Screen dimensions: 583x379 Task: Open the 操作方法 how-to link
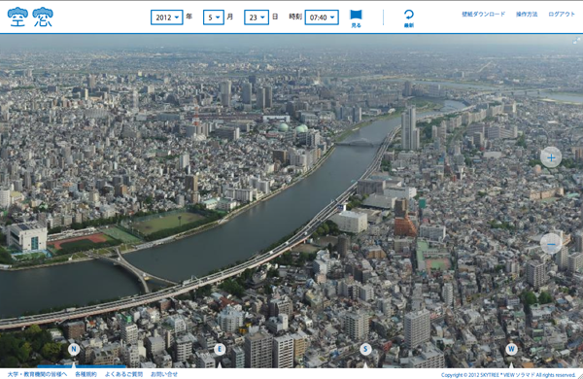click(527, 15)
